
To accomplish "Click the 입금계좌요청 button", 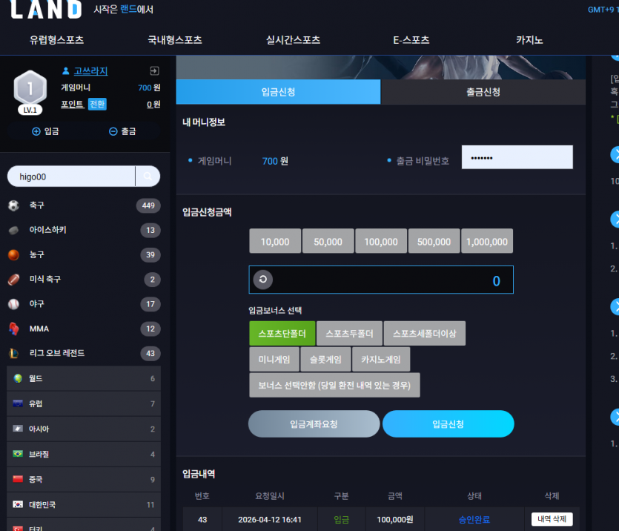I will tap(314, 424).
